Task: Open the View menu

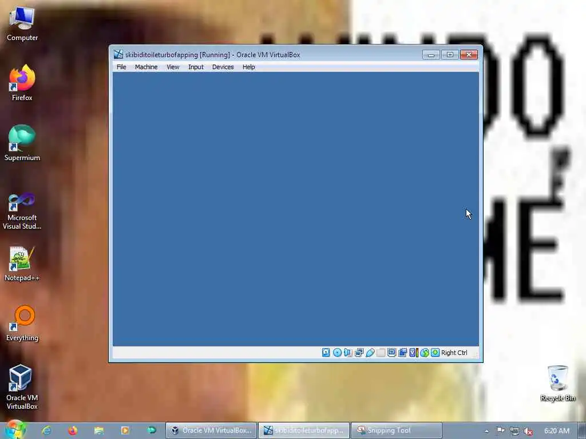Action: [173, 67]
